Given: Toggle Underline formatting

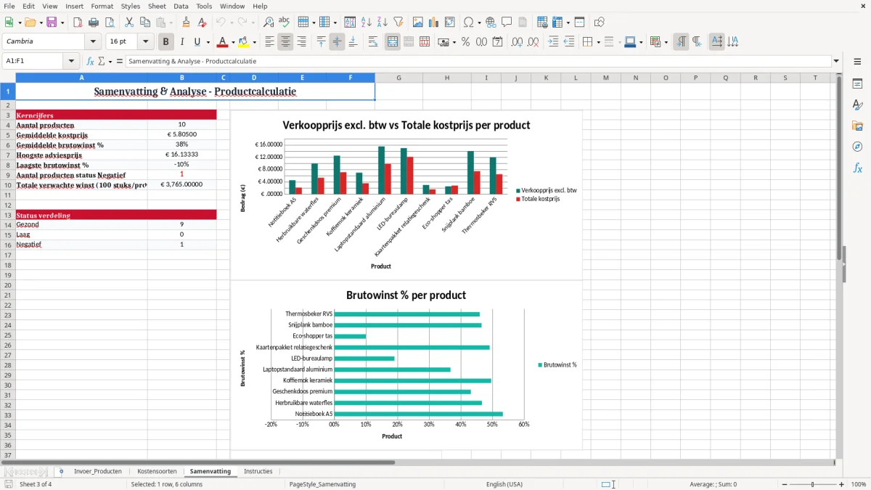Looking at the screenshot, I should (x=197, y=42).
